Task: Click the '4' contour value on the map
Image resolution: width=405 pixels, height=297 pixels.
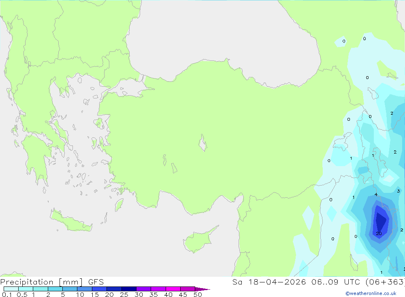Action: [x=376, y=194]
